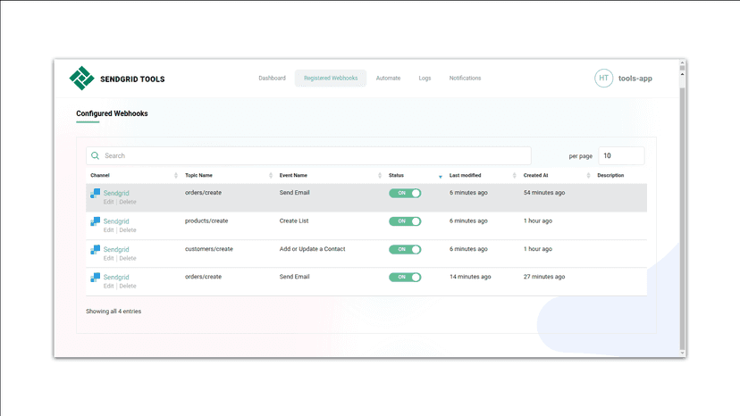Click the HT user avatar circle
The width and height of the screenshot is (740, 416).
coord(603,79)
